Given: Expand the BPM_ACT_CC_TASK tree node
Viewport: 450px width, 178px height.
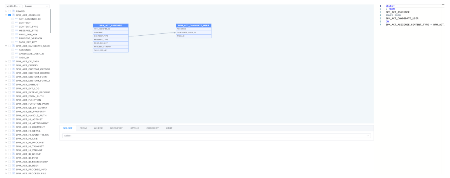Looking at the screenshot, I should pyautogui.click(x=6, y=62).
